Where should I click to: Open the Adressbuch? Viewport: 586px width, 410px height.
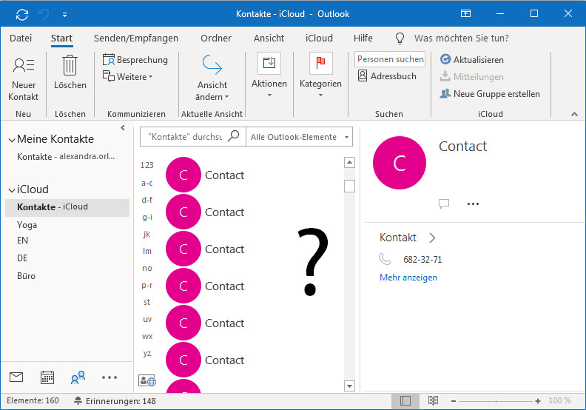[x=387, y=76]
